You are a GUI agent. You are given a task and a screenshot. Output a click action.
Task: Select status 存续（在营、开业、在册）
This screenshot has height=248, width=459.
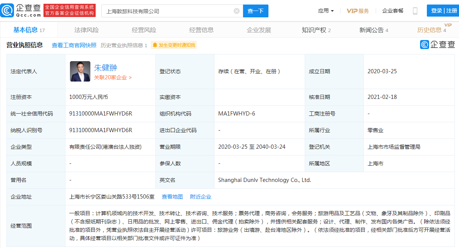tap(250, 71)
